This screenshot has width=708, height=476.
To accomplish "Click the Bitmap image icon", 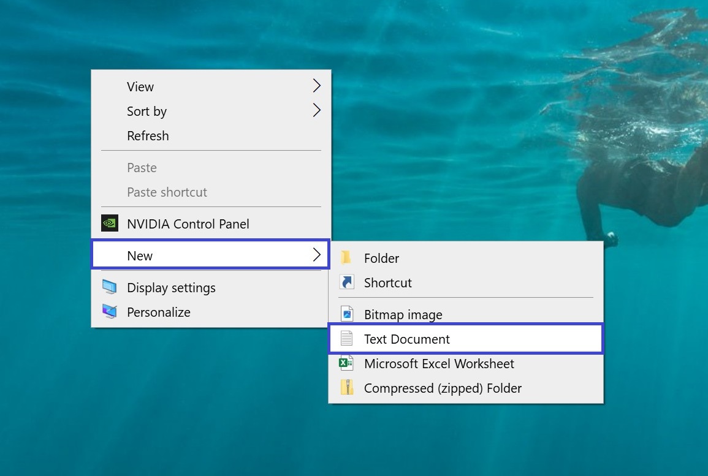I will 346,314.
